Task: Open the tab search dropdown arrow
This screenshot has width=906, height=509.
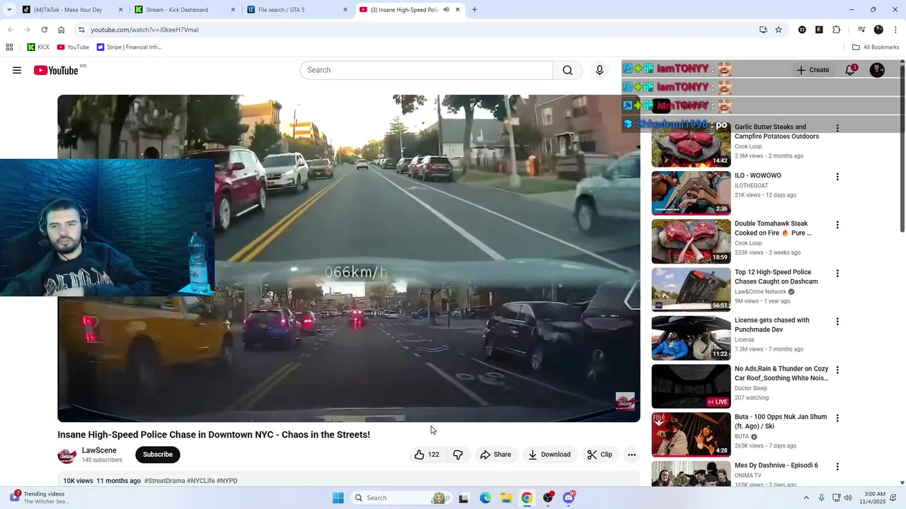Action: tap(8, 10)
